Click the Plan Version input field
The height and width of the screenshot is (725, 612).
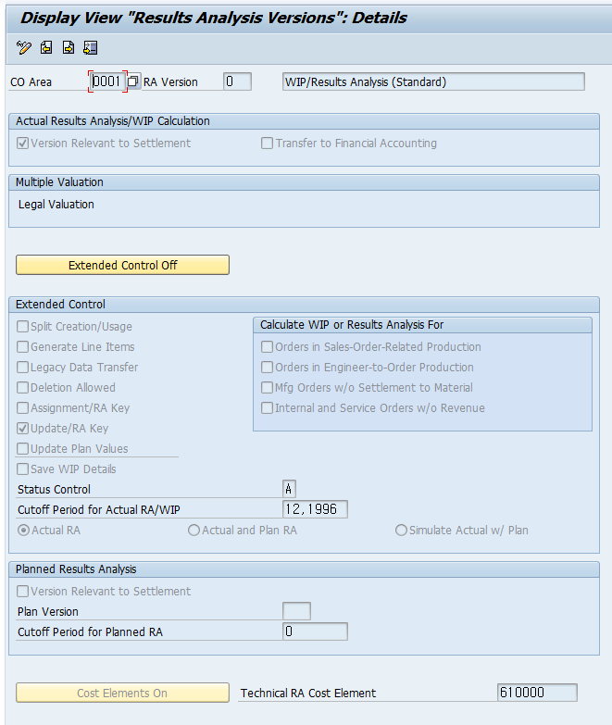pyautogui.click(x=296, y=611)
